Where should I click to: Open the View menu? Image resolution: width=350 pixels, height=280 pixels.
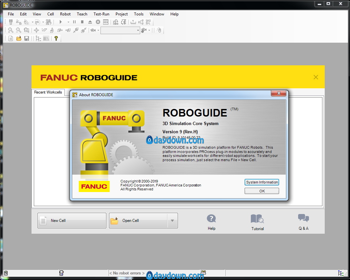37,14
